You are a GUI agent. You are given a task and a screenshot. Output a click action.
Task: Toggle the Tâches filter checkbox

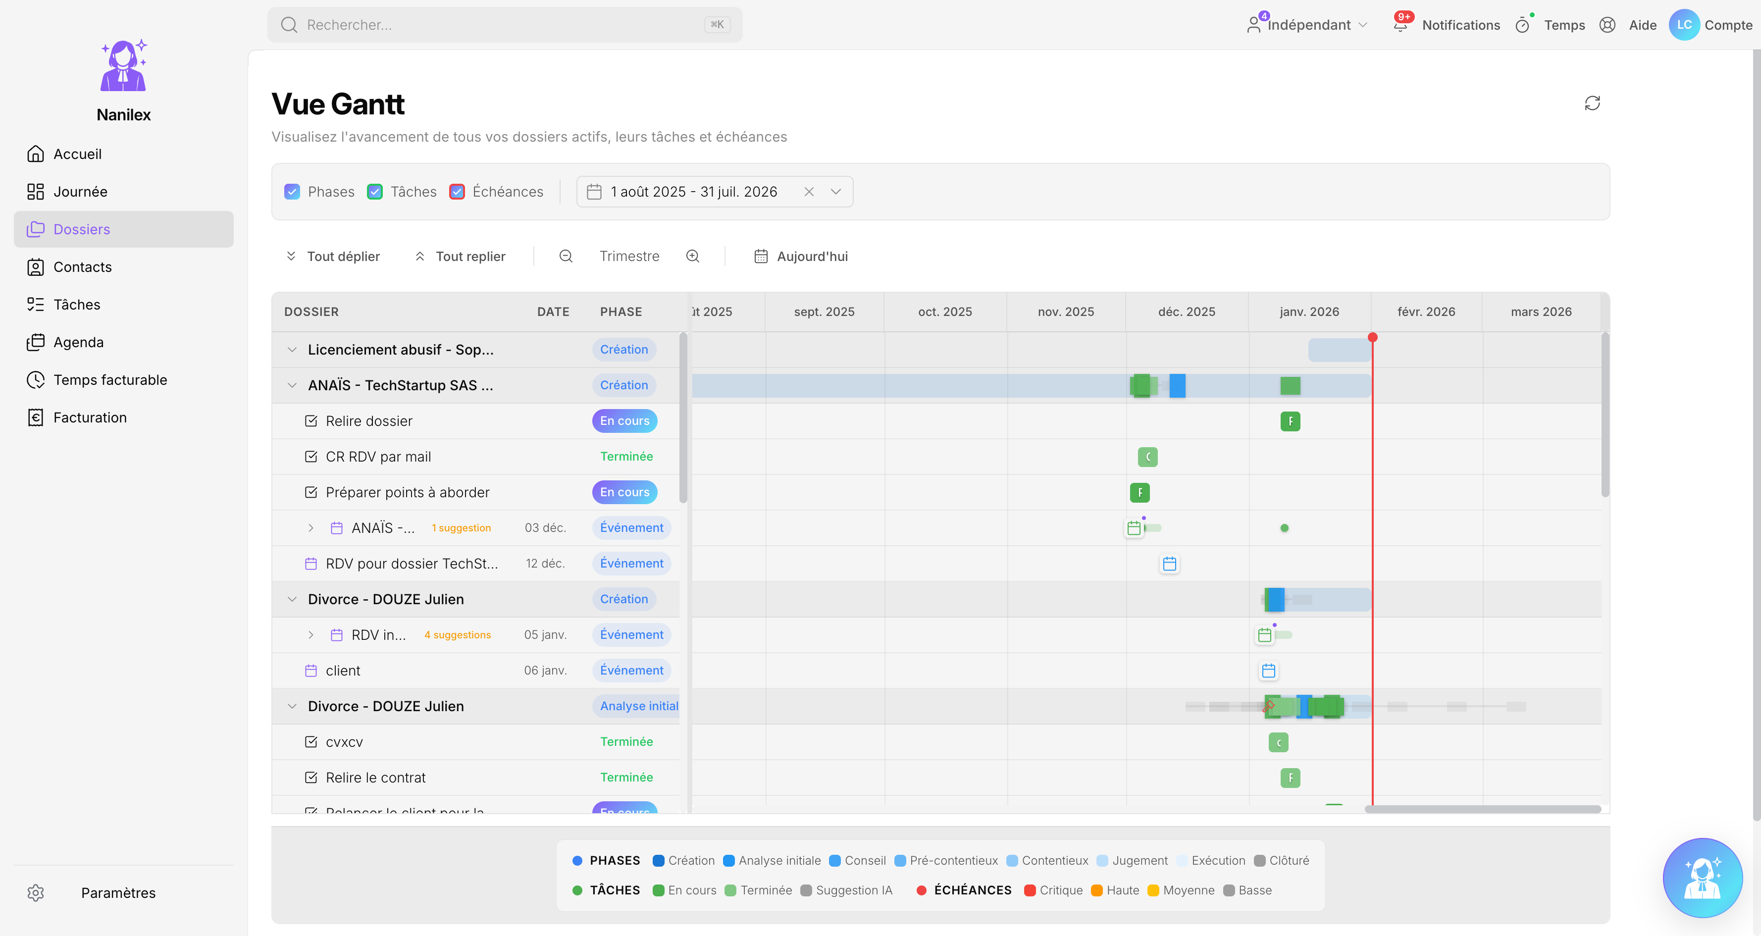coord(374,192)
